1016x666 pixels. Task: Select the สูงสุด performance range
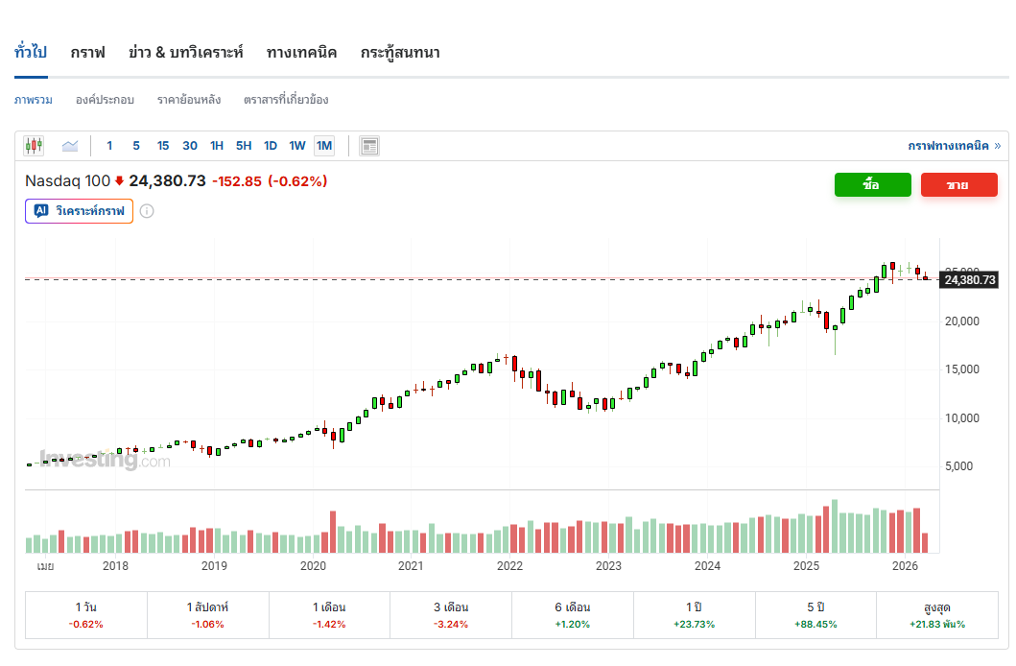(x=937, y=614)
